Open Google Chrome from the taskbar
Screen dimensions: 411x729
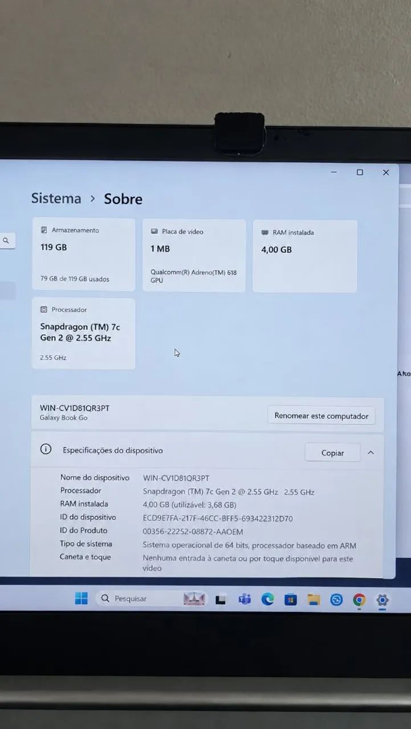[359, 600]
